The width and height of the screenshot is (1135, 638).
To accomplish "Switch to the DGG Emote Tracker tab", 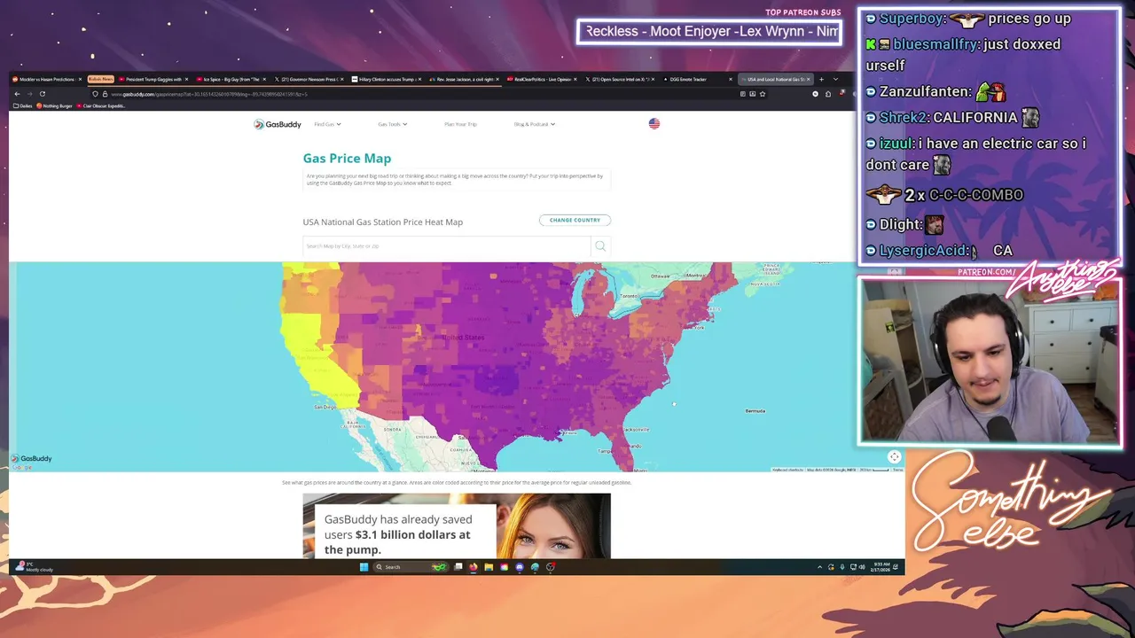I will [696, 79].
